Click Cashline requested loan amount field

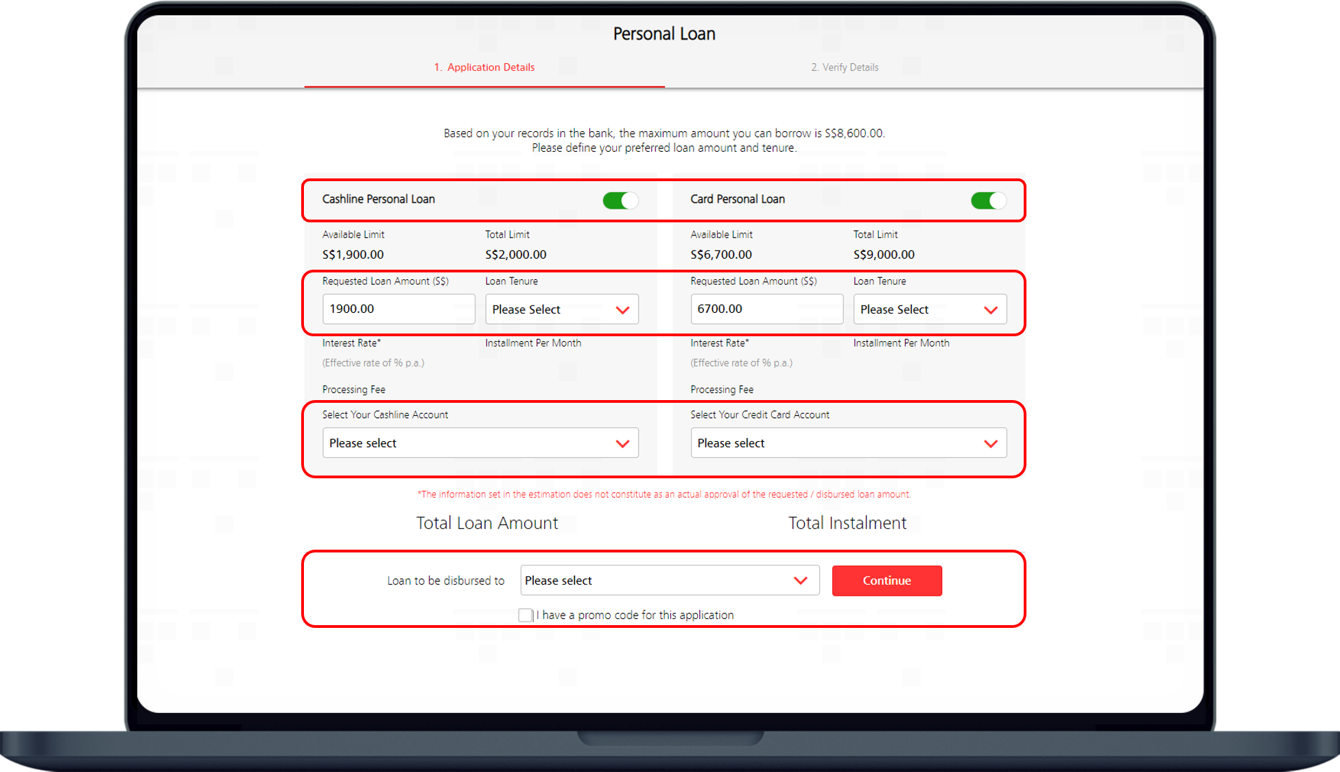[398, 309]
